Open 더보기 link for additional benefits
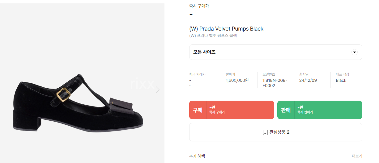Image resolution: width=379 pixels, height=163 pixels. pos(357,156)
